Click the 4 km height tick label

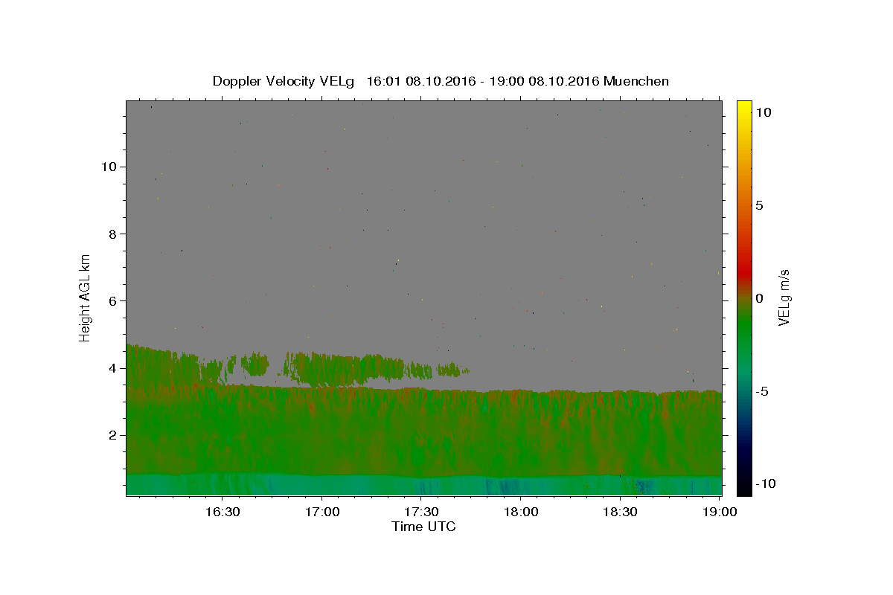112,368
